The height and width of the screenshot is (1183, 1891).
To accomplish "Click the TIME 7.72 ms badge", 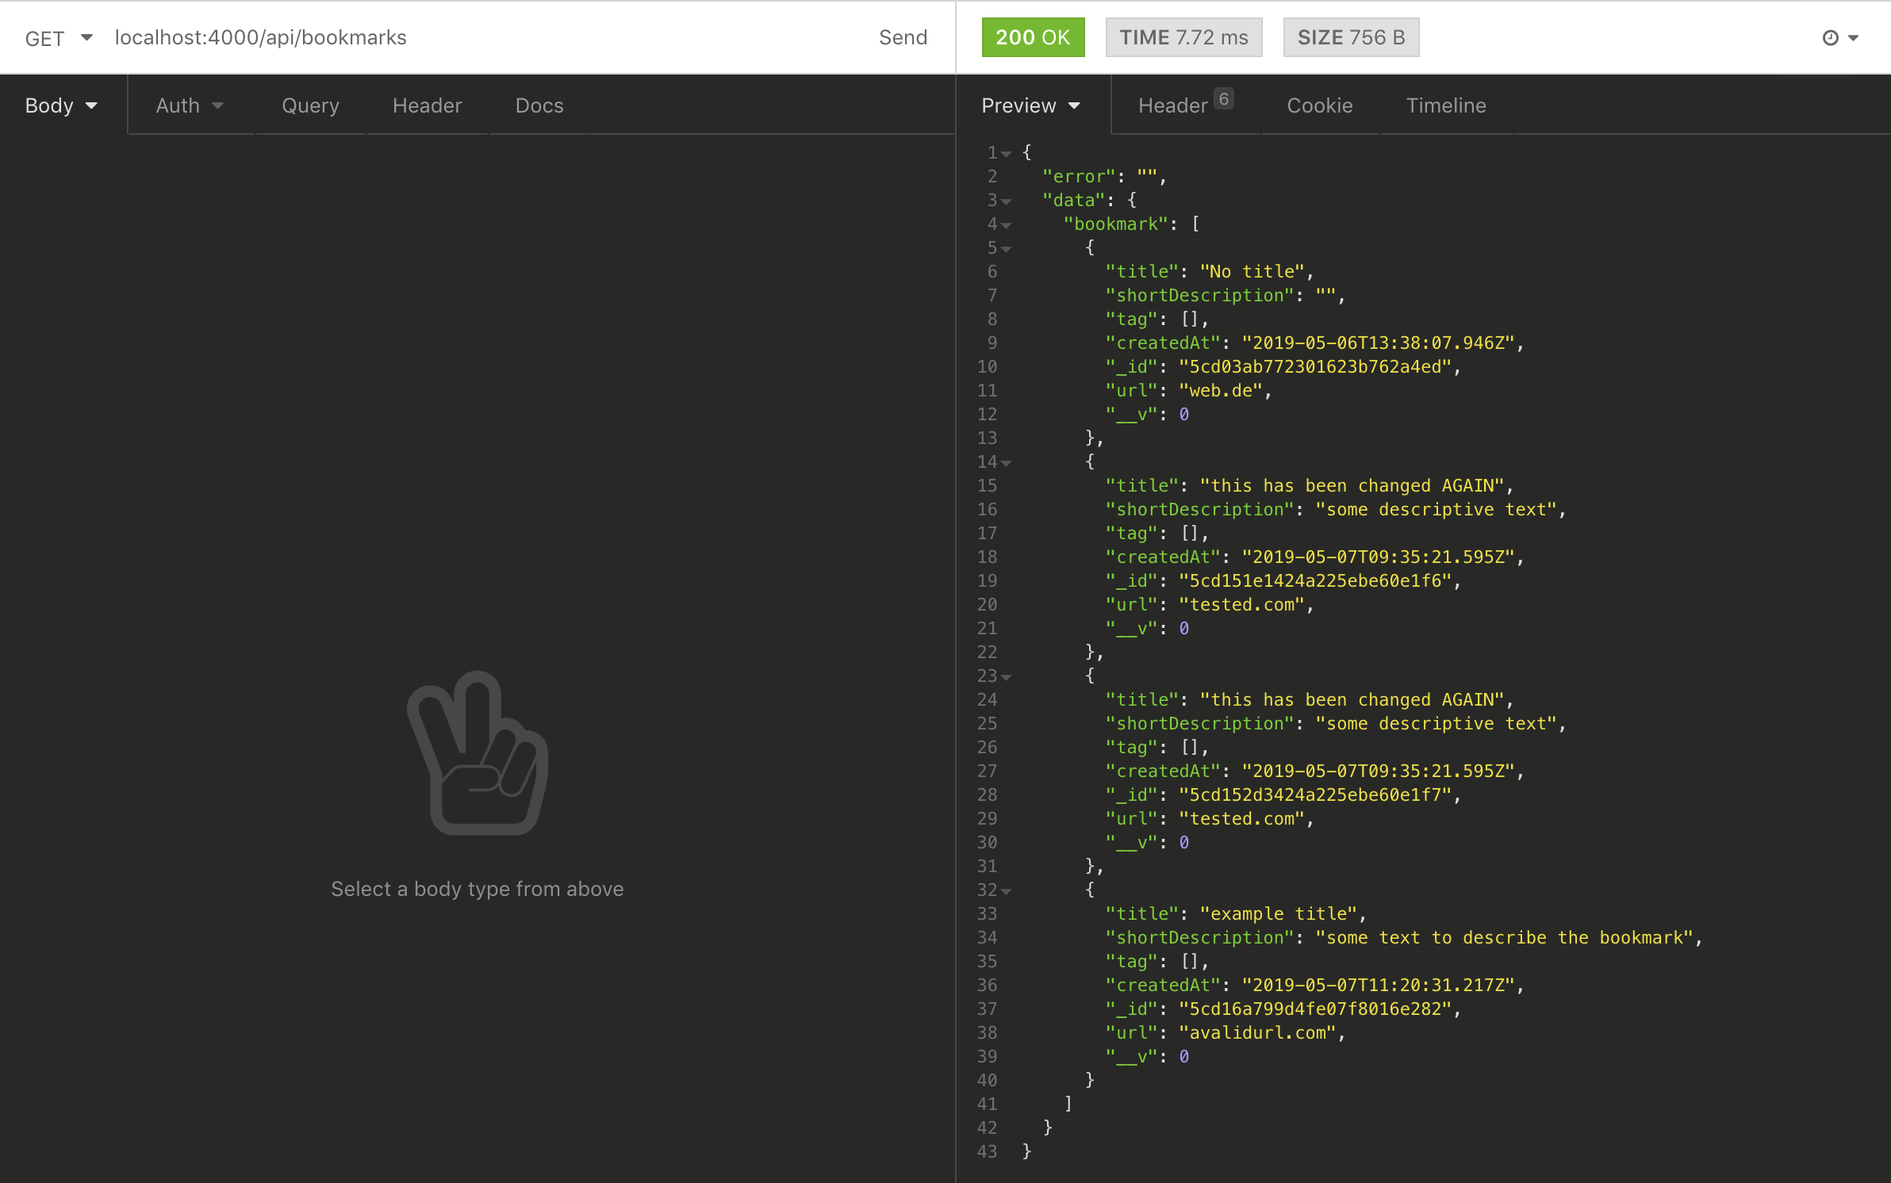I will 1183,36.
